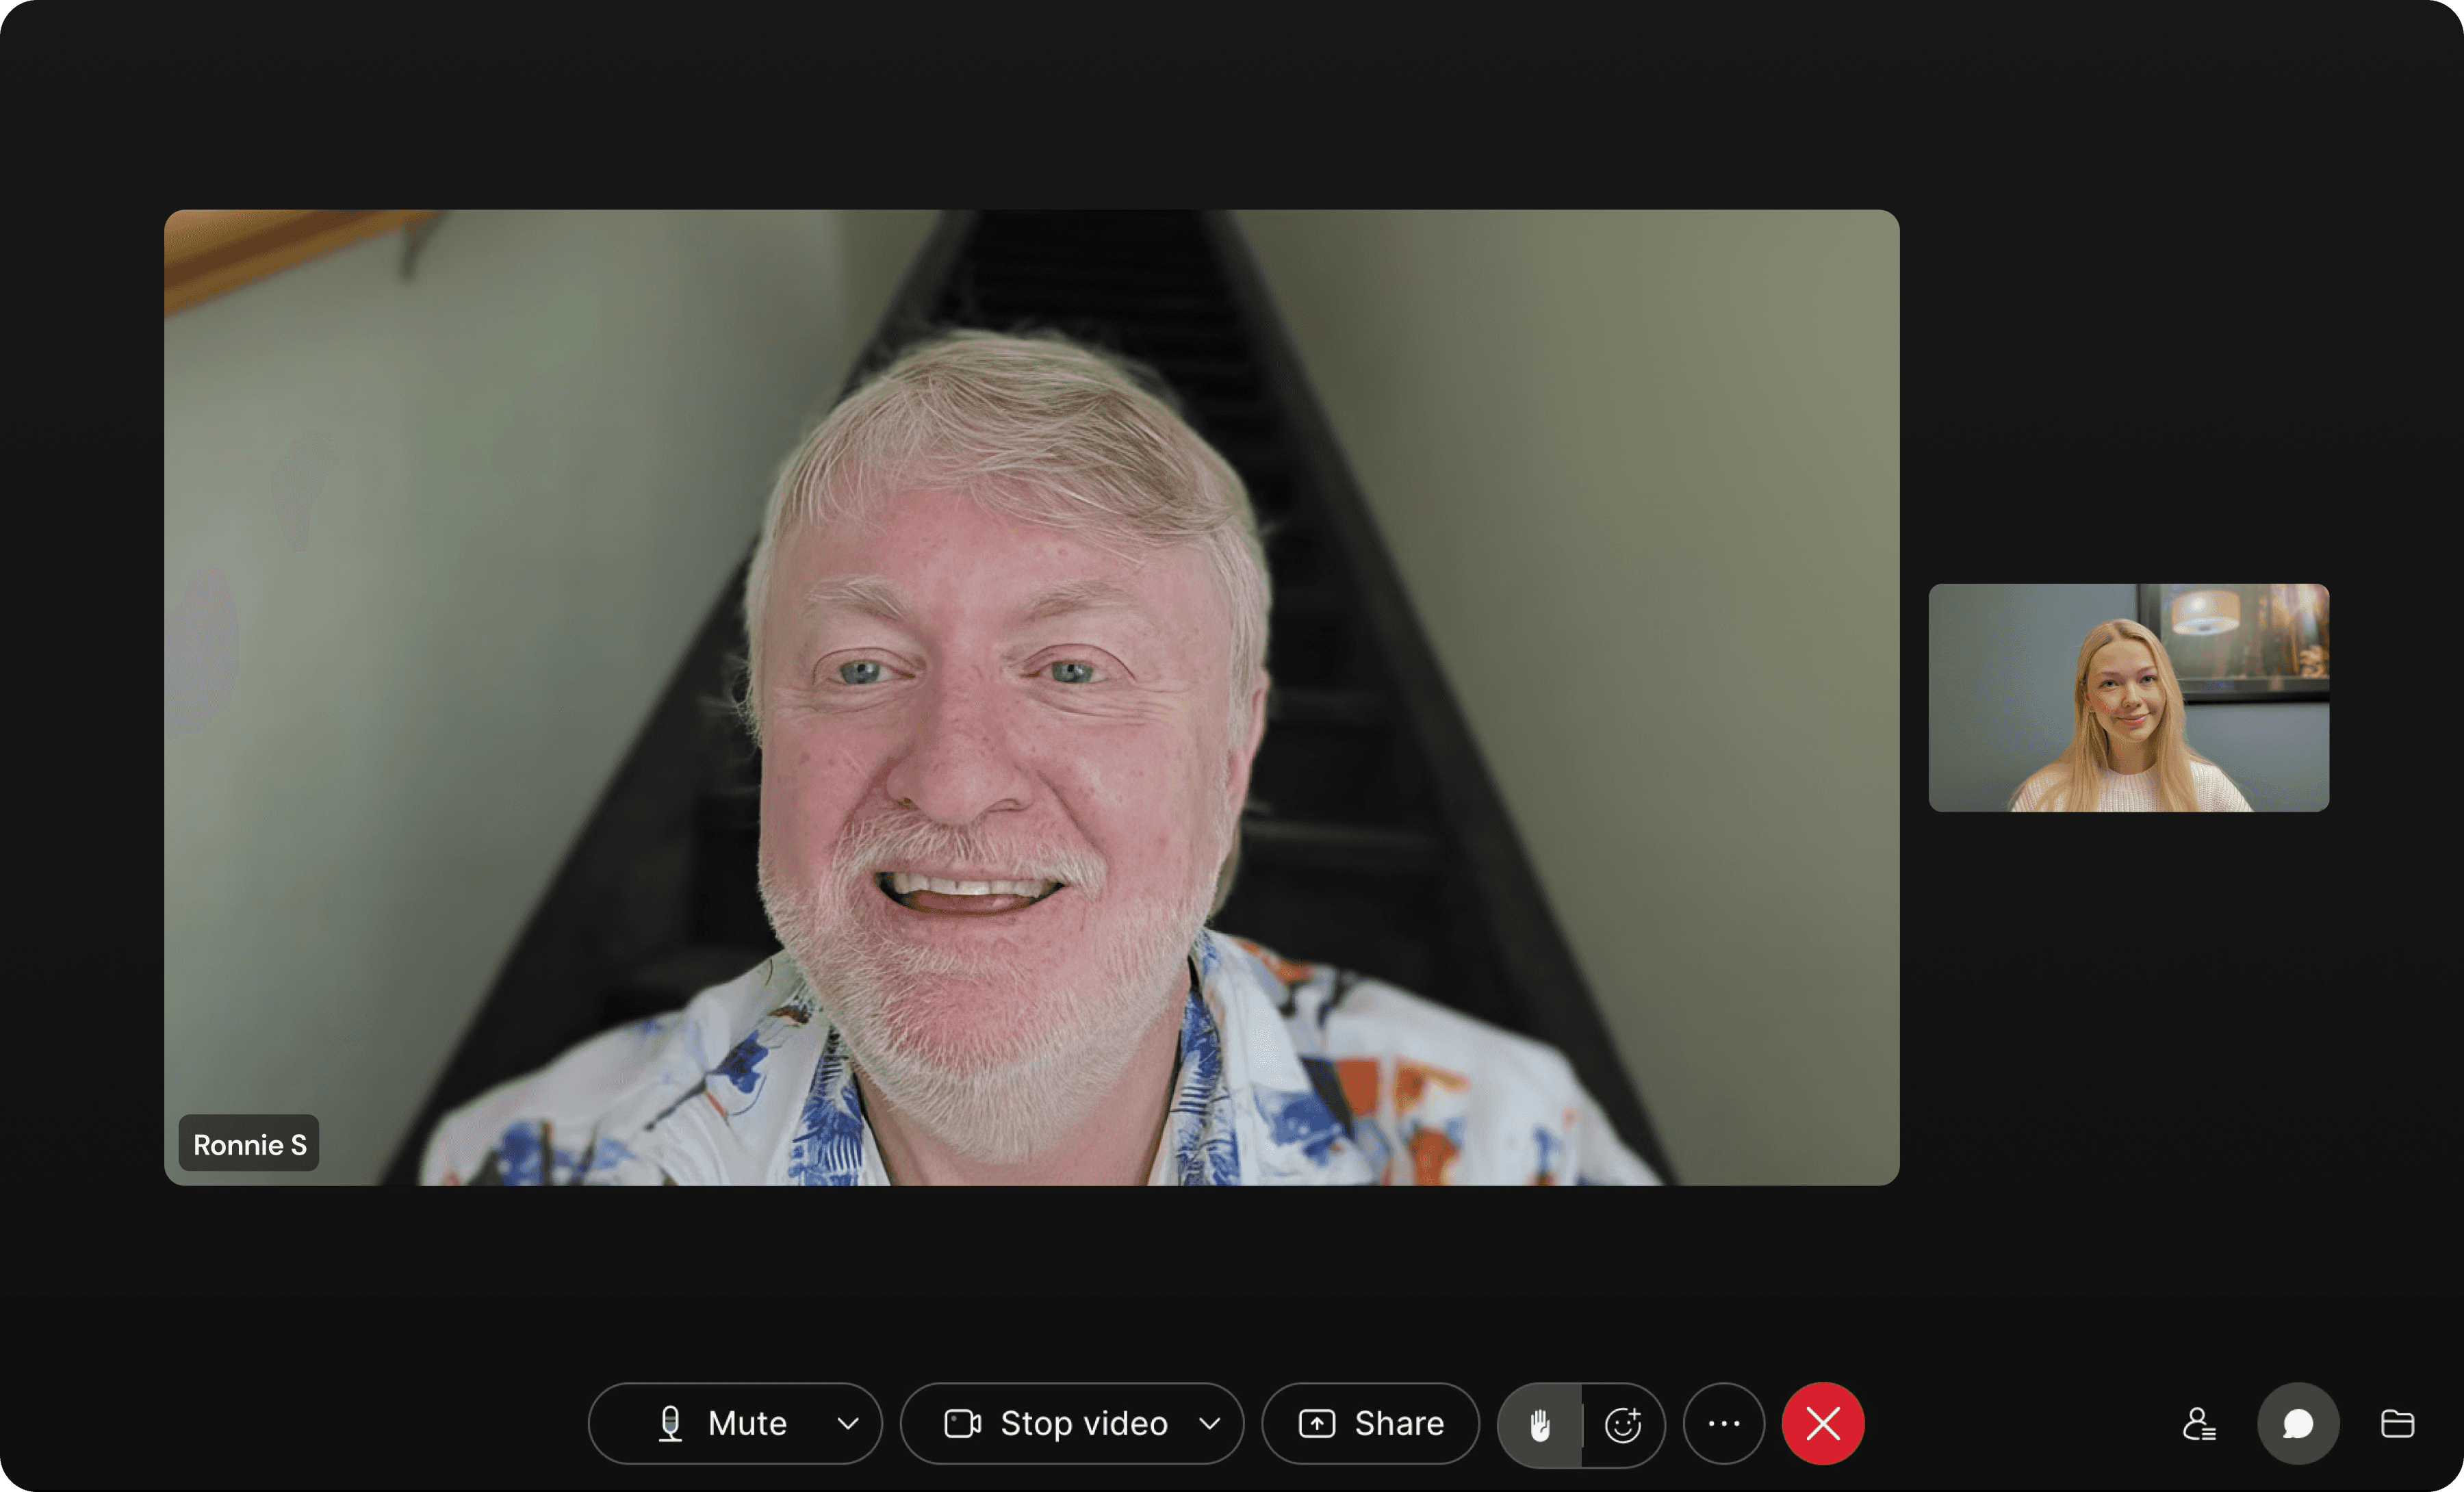This screenshot has width=2464, height=1492.
Task: Raise your hand in the meeting
Action: [1539, 1424]
